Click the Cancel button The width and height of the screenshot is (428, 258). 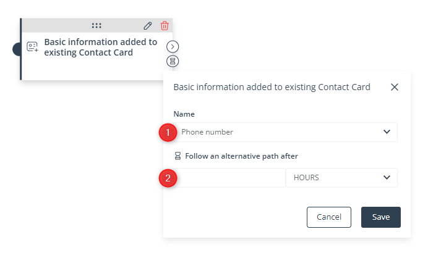329,217
